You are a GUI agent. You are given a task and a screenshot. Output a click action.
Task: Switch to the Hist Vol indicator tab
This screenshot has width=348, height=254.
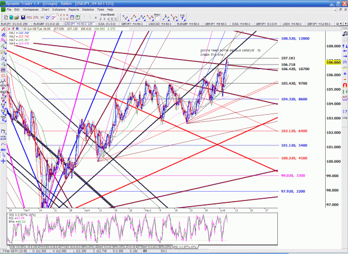[24, 247]
